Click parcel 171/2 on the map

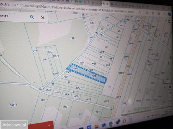(x=65, y=107)
